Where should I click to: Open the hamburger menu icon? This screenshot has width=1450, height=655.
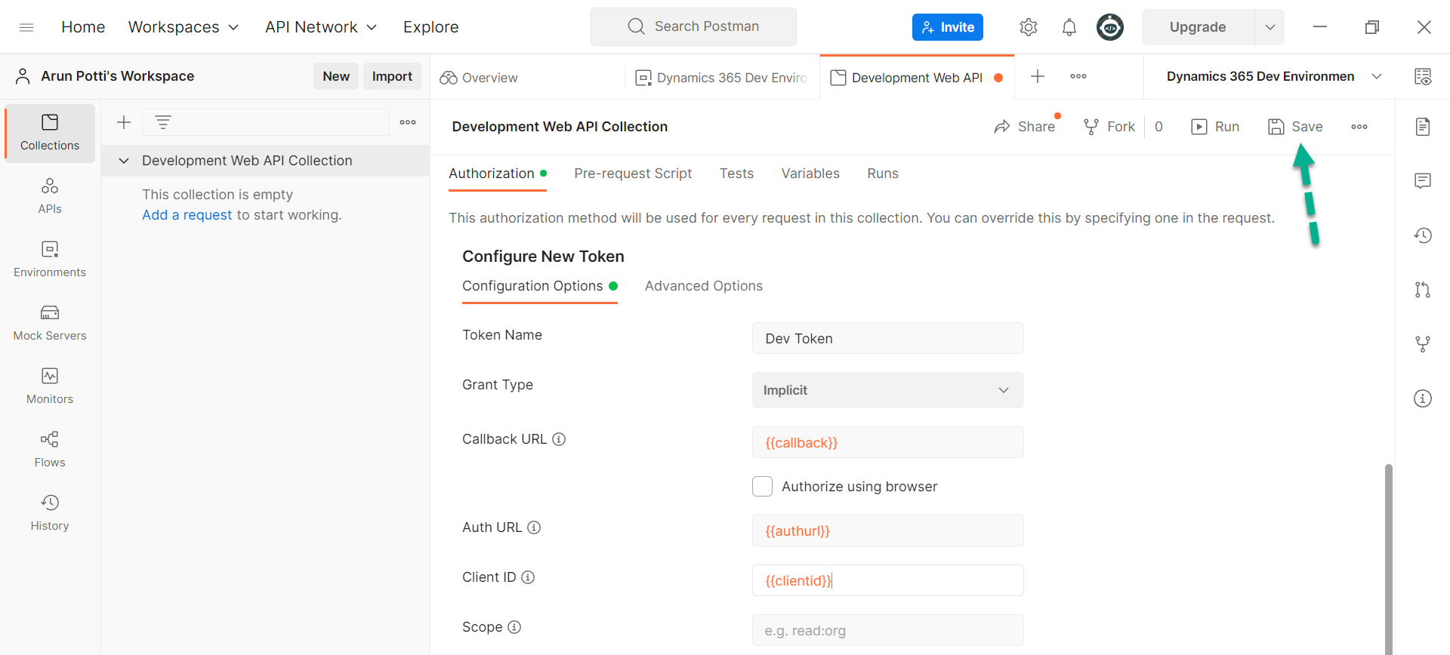26,27
